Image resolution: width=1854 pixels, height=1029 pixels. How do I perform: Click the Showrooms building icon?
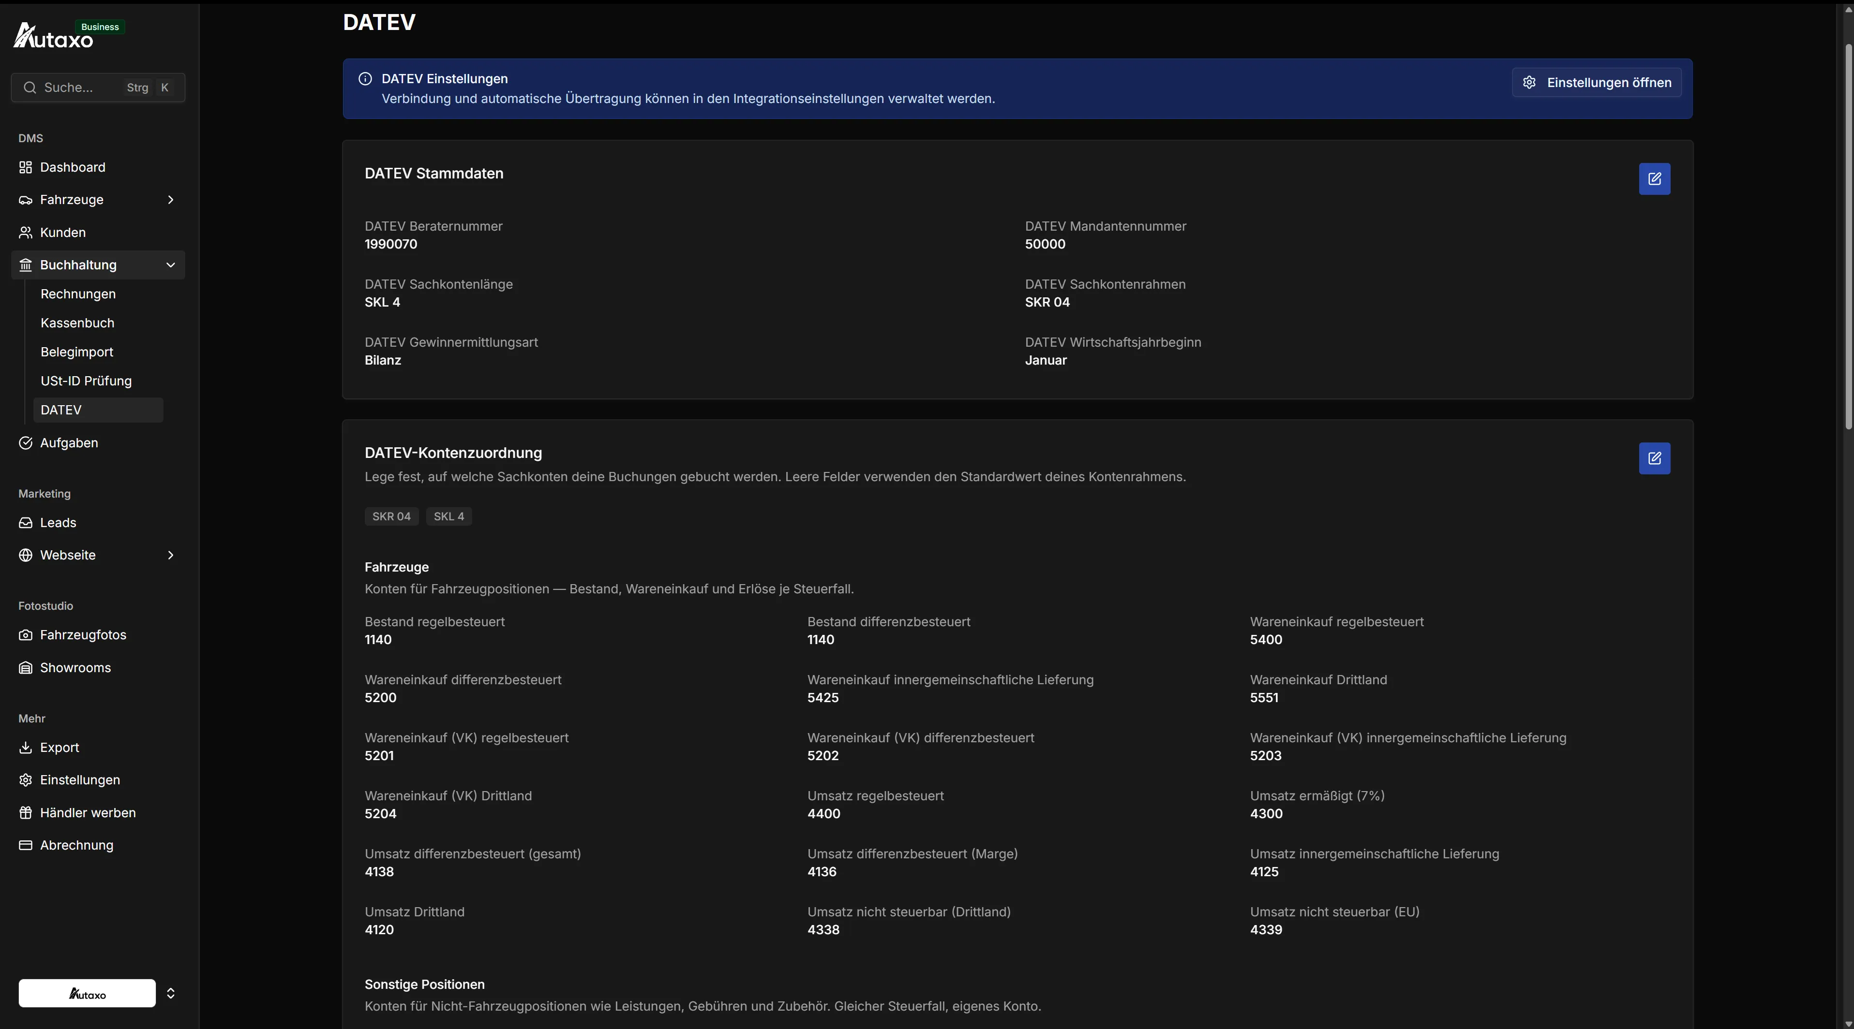tap(25, 668)
